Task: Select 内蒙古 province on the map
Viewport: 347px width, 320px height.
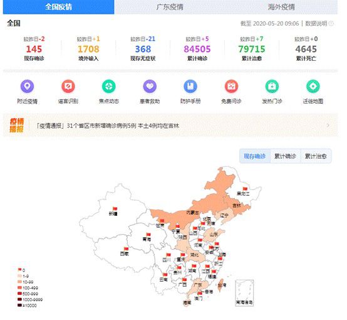Action: [x=193, y=213]
